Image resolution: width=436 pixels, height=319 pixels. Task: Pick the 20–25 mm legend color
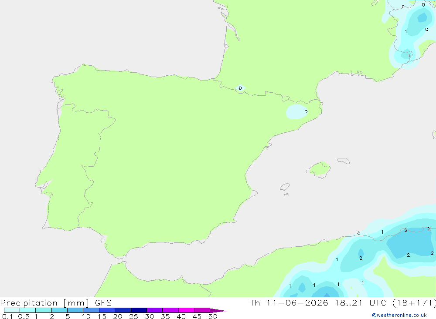pyautogui.click(x=123, y=310)
